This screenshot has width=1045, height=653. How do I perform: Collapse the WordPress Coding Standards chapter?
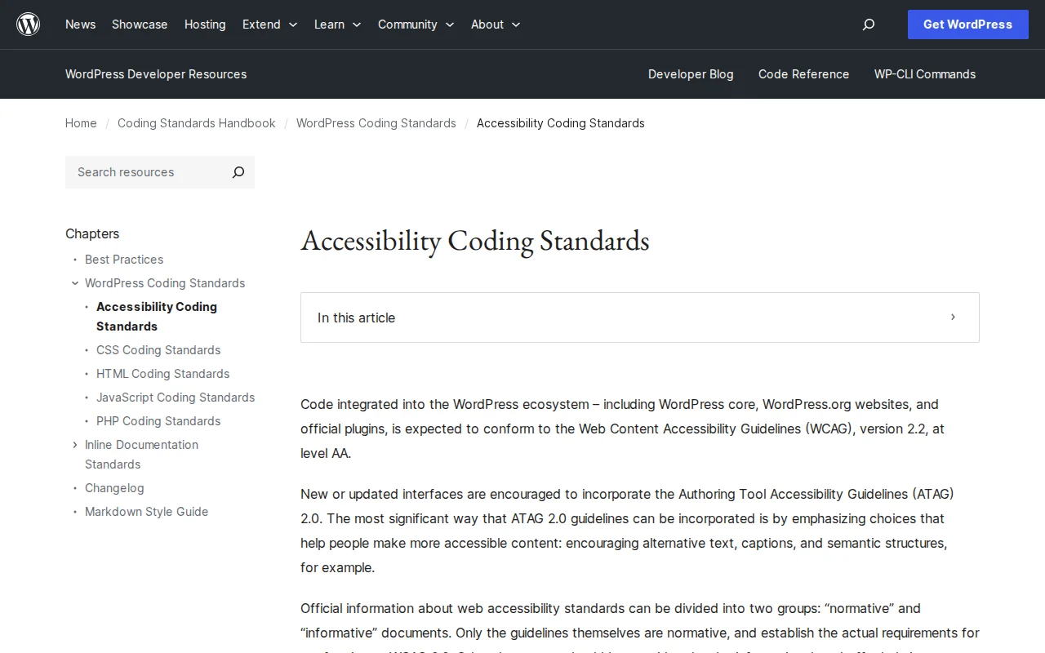click(75, 283)
